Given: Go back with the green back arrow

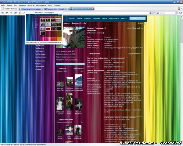Looking at the screenshot, I should (x=7, y=13).
